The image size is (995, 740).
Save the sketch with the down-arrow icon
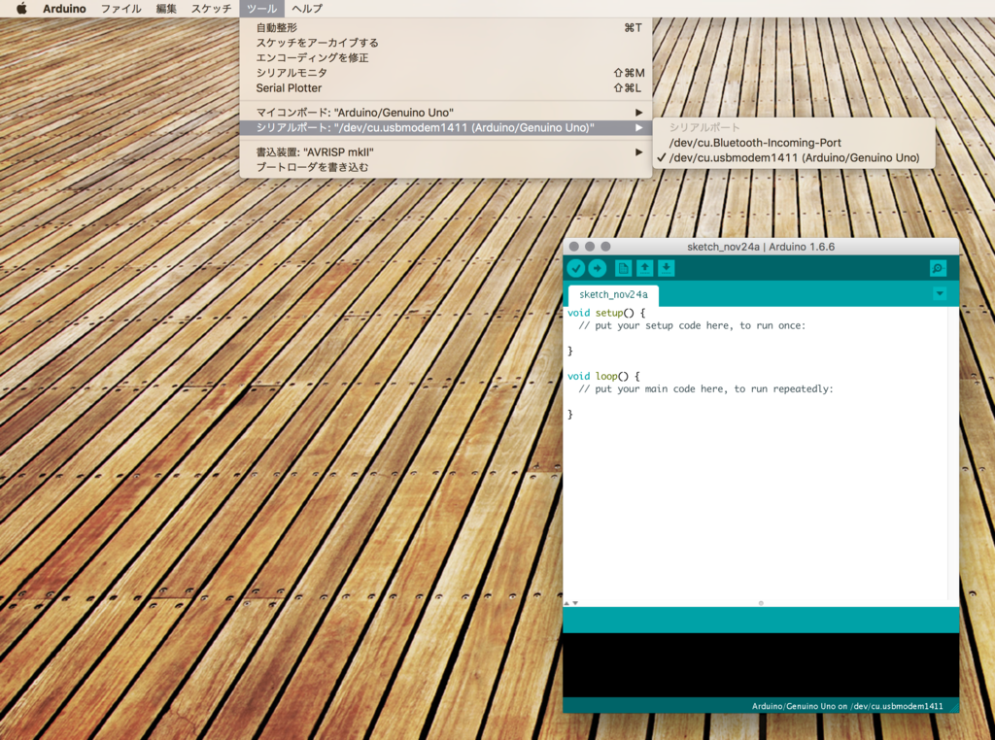pos(667,268)
